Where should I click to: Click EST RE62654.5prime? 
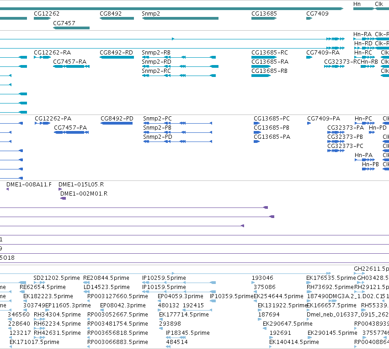[x=43, y=287]
